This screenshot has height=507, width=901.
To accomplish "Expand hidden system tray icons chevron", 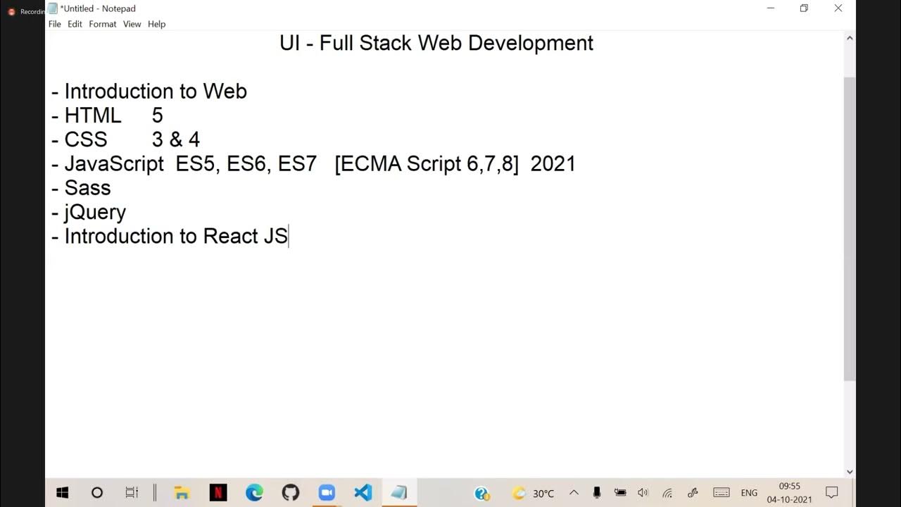I will tap(574, 493).
